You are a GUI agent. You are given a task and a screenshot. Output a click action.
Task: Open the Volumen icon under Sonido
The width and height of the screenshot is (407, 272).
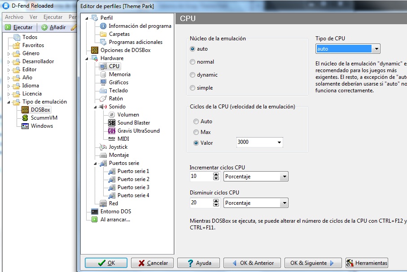click(x=112, y=115)
